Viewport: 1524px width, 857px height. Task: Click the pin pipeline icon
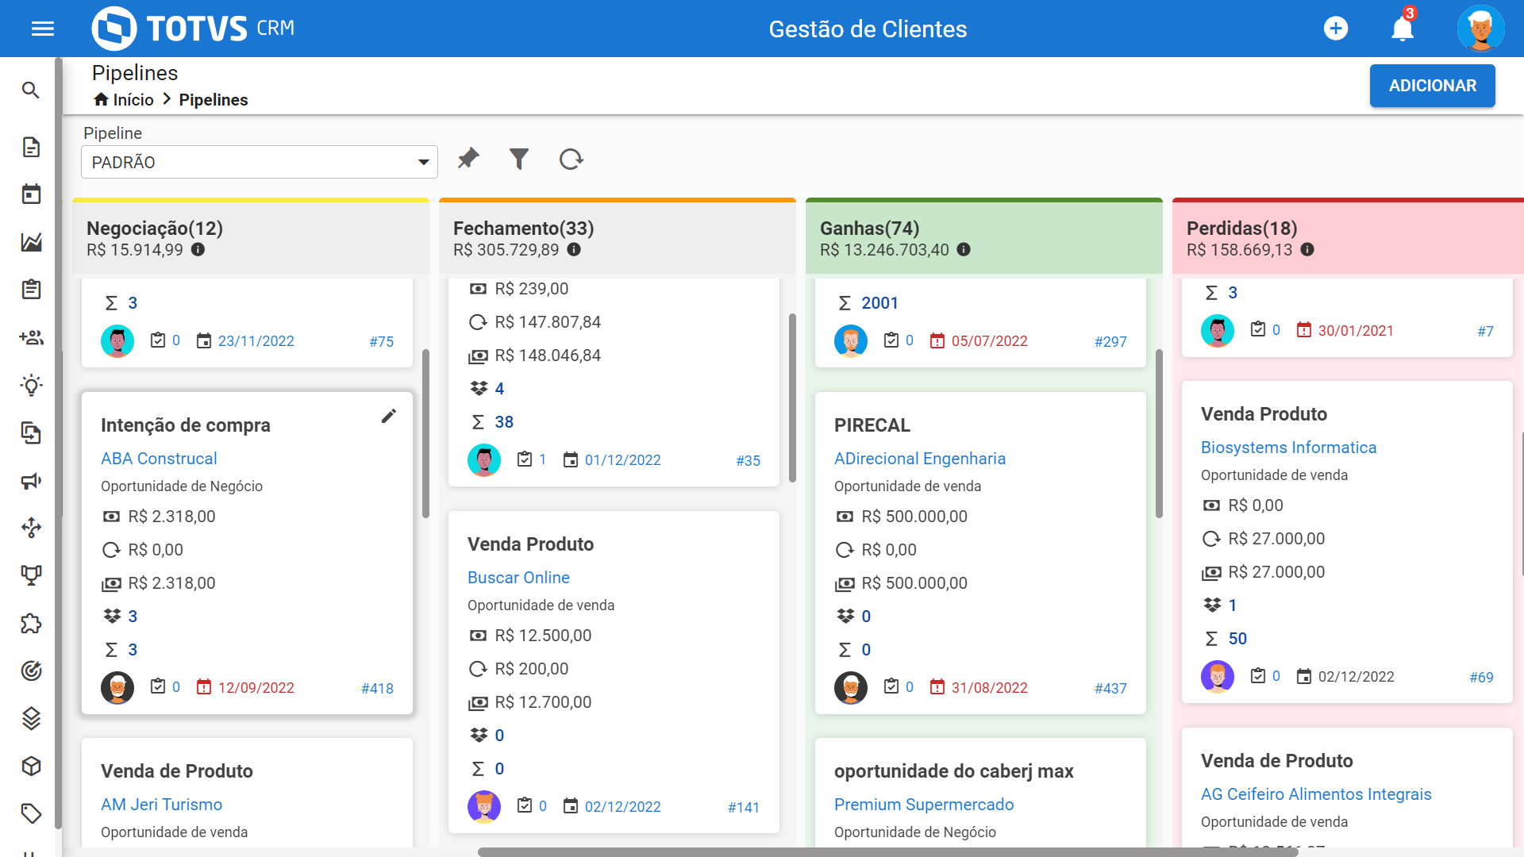click(x=468, y=159)
